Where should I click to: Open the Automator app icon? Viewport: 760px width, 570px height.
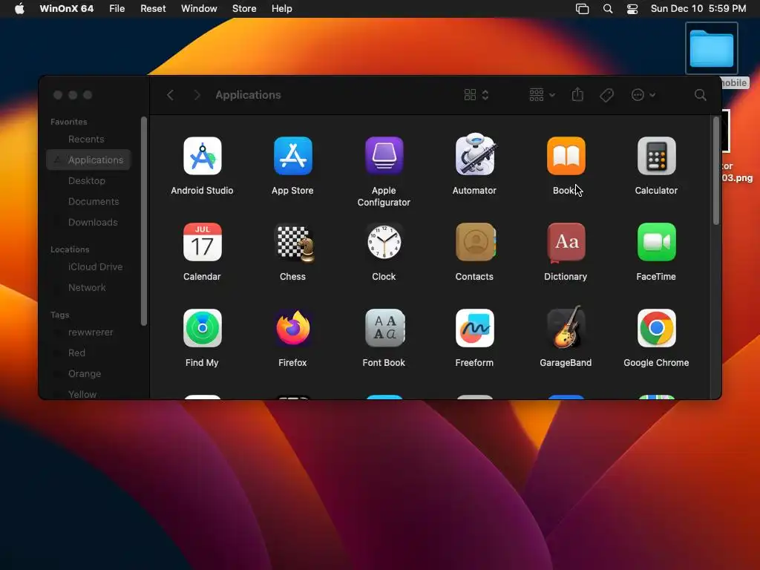pos(474,154)
